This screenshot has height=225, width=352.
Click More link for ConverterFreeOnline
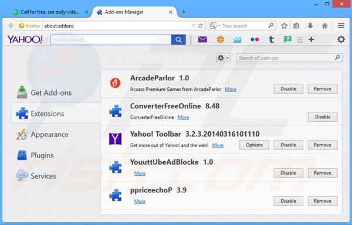pos(184,117)
